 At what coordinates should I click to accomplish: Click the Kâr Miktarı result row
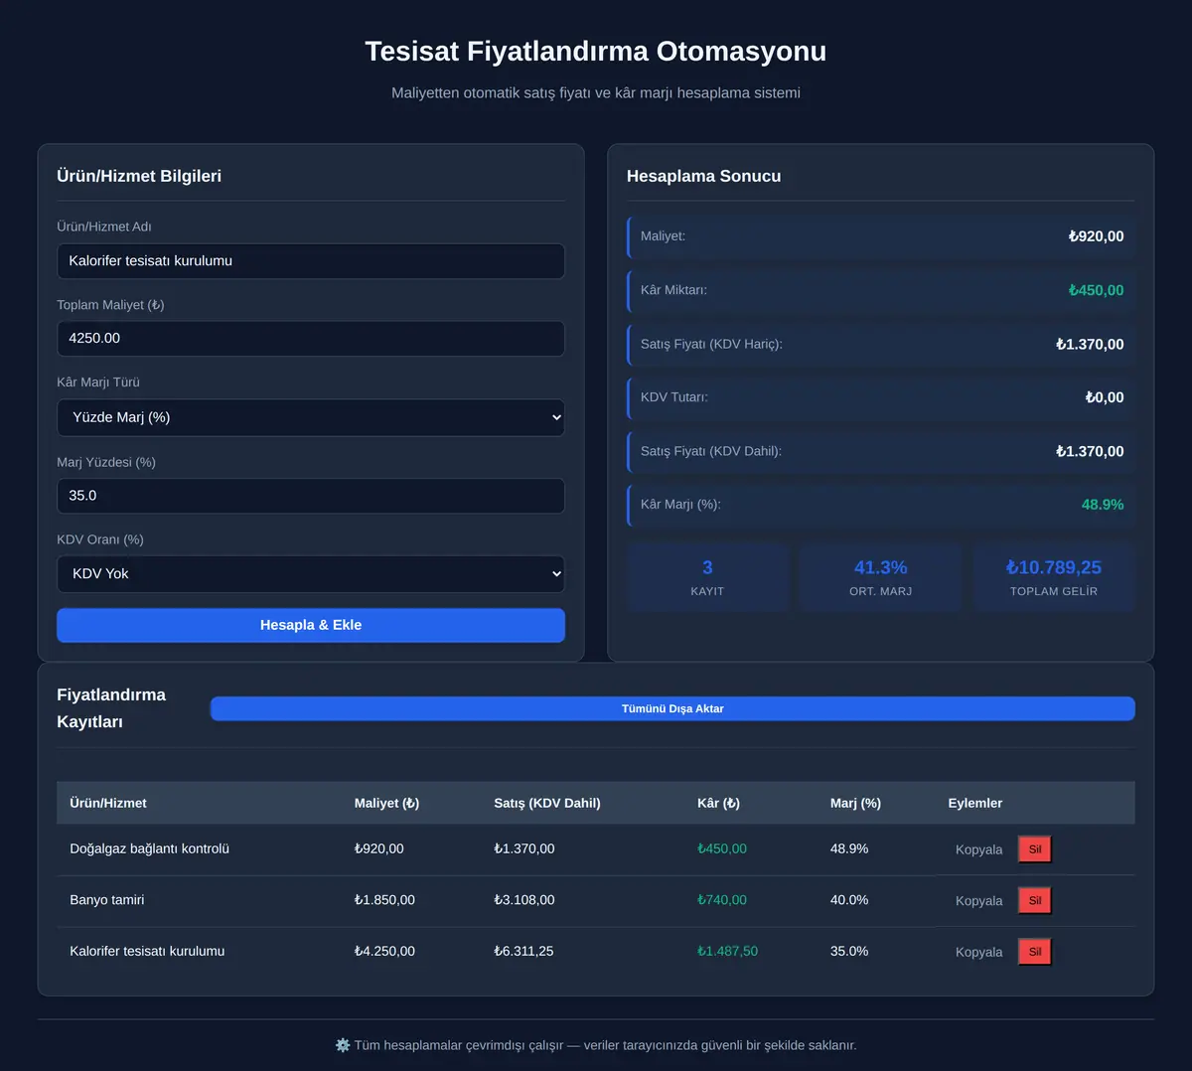(x=881, y=290)
